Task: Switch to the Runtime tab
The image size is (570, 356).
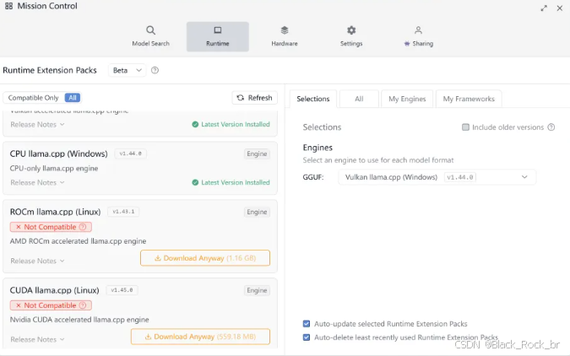Action: point(217,36)
